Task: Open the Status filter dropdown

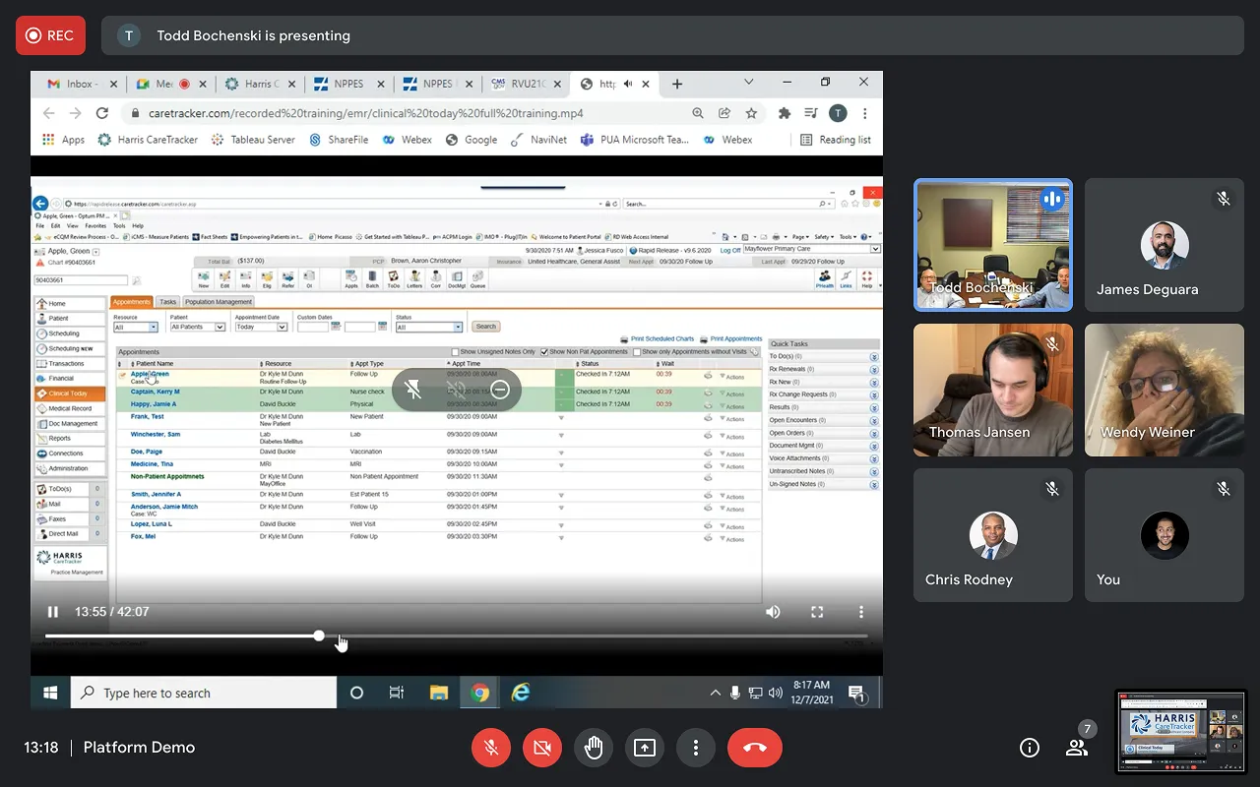Action: point(429,327)
